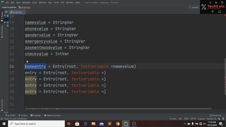Click the vertical editor scrollbar
The image size is (226, 127).
225,76
